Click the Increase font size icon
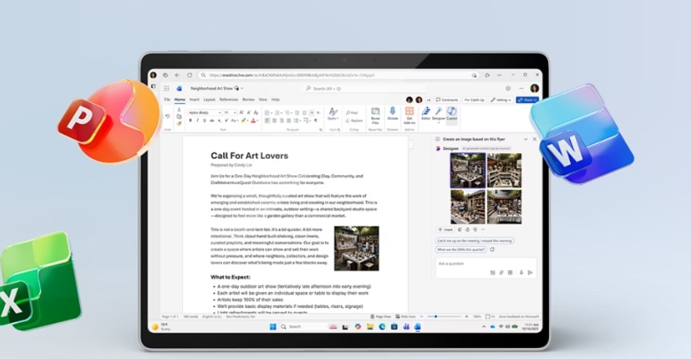Viewport: 691px width, 359px height. pyautogui.click(x=242, y=112)
